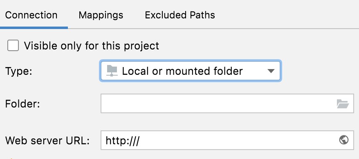Tick the Visible only for this project checkbox

[x=13, y=45]
